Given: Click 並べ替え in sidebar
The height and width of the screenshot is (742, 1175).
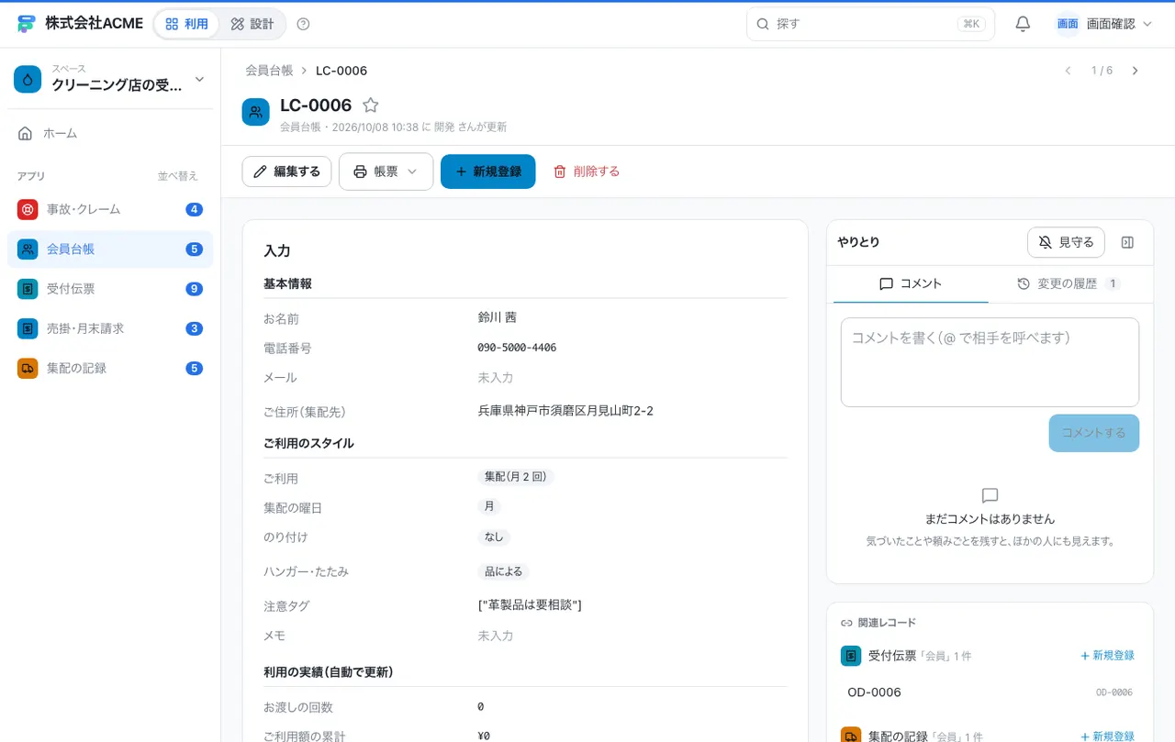Looking at the screenshot, I should pos(178,176).
